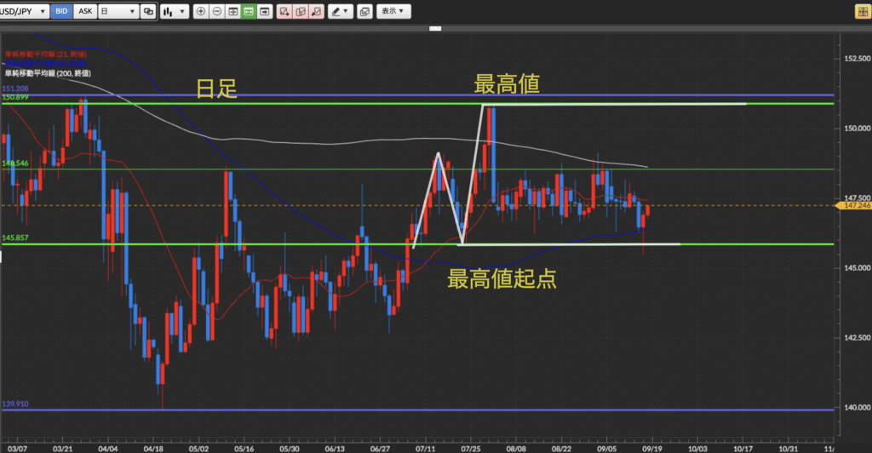Switch to the ASK price button
The image size is (872, 453).
pyautogui.click(x=85, y=11)
